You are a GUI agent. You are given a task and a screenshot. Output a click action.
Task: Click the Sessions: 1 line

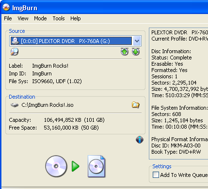pos(164,76)
